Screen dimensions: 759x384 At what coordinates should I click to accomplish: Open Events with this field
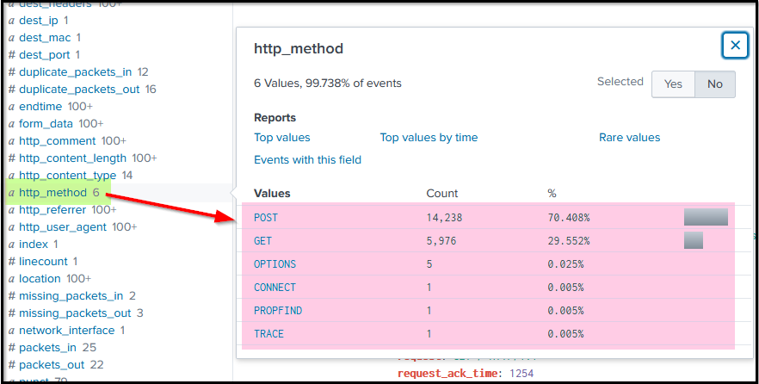(307, 160)
